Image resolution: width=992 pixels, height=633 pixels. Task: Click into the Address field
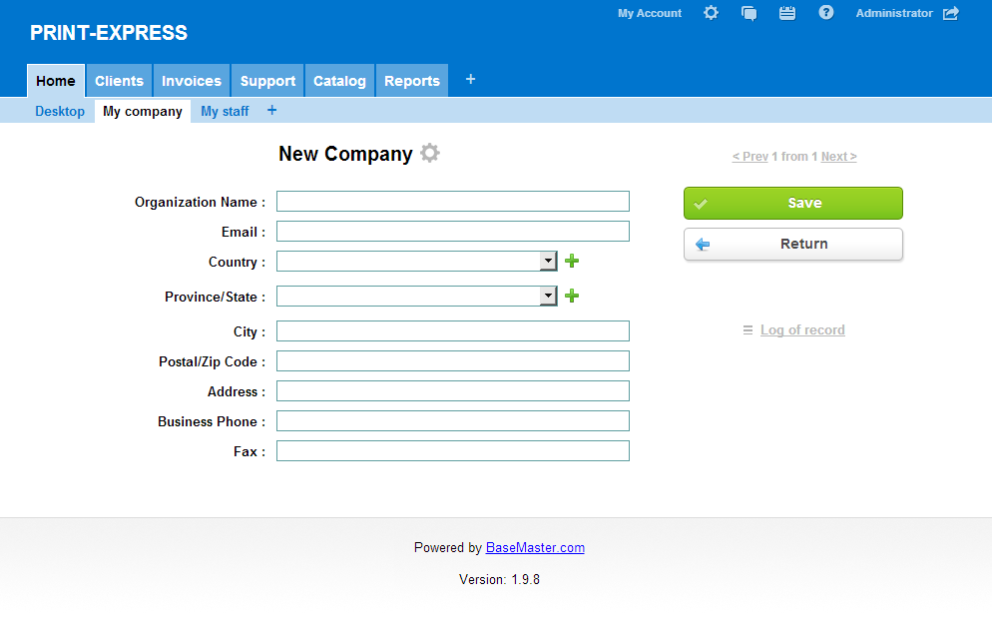(x=453, y=391)
